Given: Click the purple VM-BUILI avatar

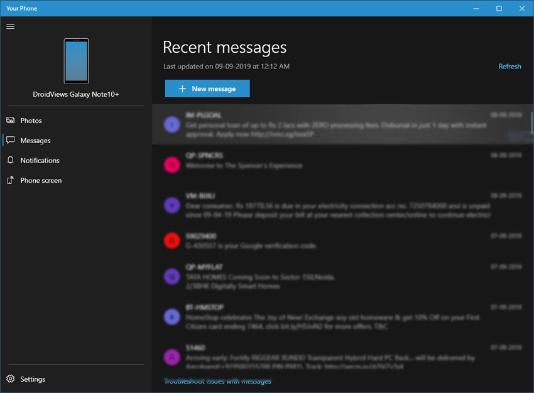Looking at the screenshot, I should (x=172, y=205).
